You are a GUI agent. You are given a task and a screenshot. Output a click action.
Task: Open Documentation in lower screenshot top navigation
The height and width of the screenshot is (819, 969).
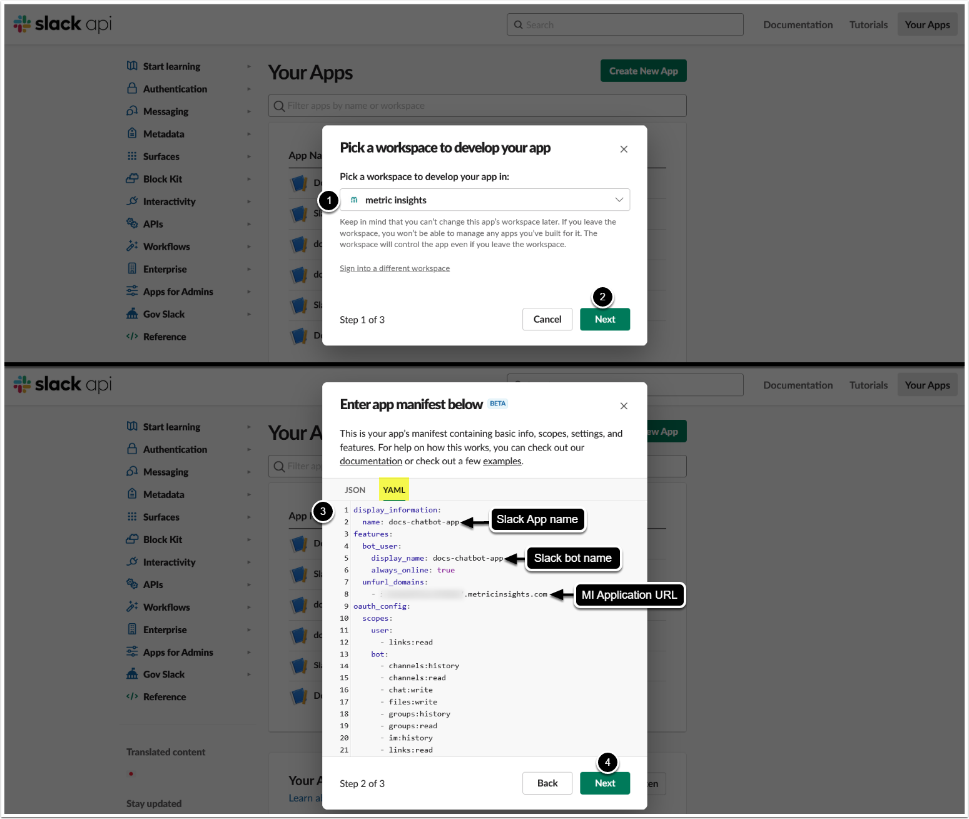798,385
